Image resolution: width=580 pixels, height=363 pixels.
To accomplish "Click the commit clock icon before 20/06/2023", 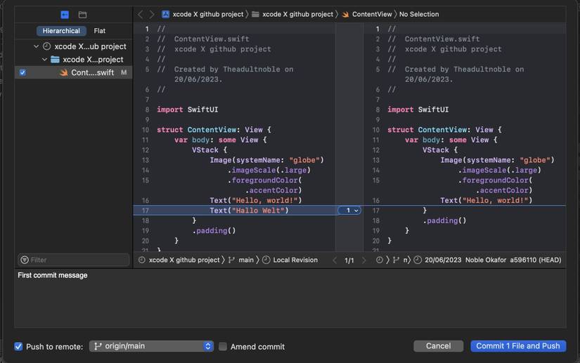I will coord(418,260).
